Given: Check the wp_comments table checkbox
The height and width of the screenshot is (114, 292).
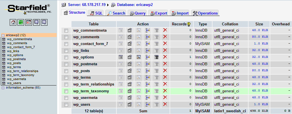Looking at the screenshot, I should pyautogui.click(x=66, y=37).
